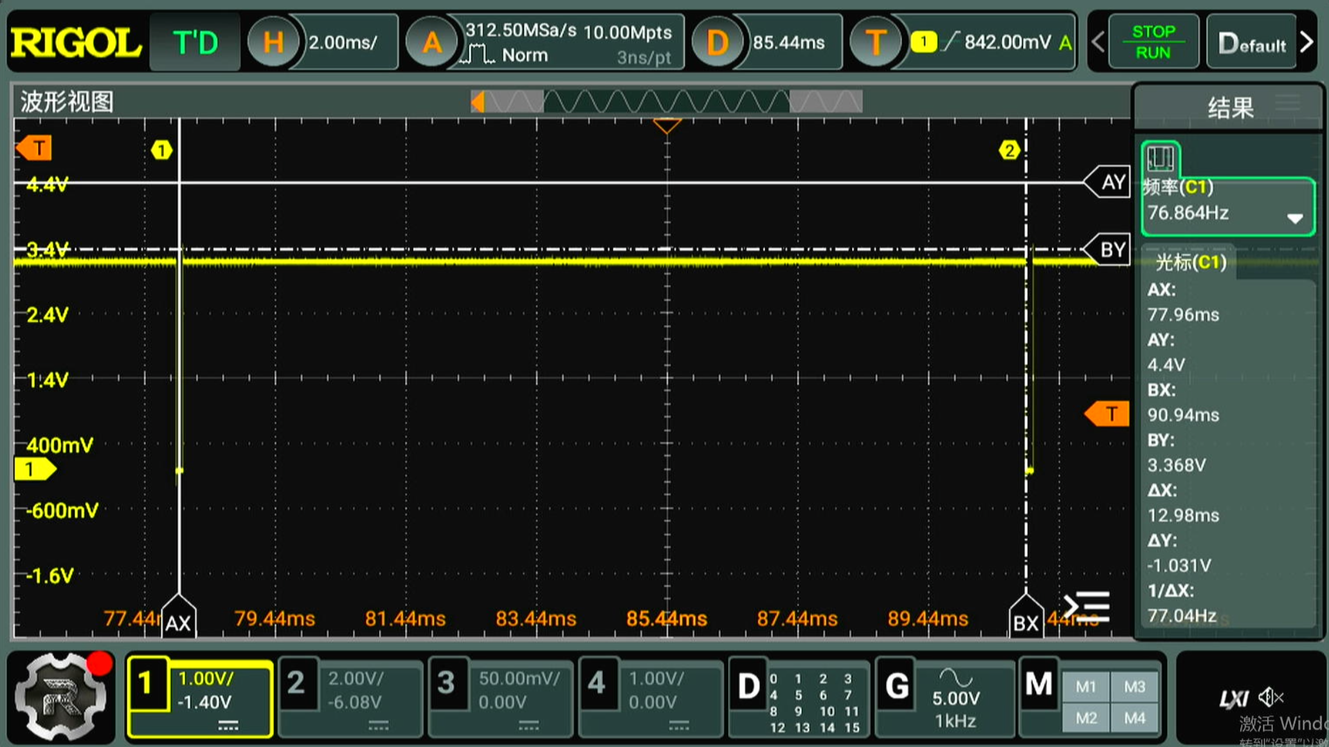Screen dimensions: 1329x747
Task: Toggle the STOP RUN button
Action: tap(1153, 42)
